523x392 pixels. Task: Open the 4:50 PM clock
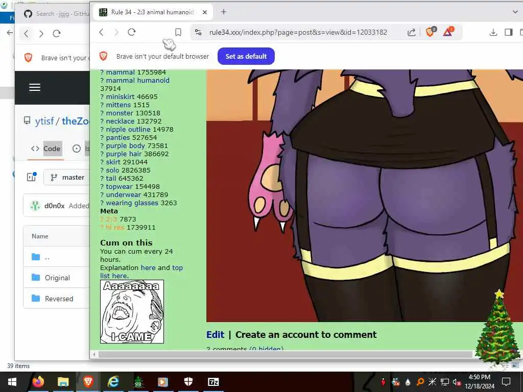pyautogui.click(x=479, y=382)
